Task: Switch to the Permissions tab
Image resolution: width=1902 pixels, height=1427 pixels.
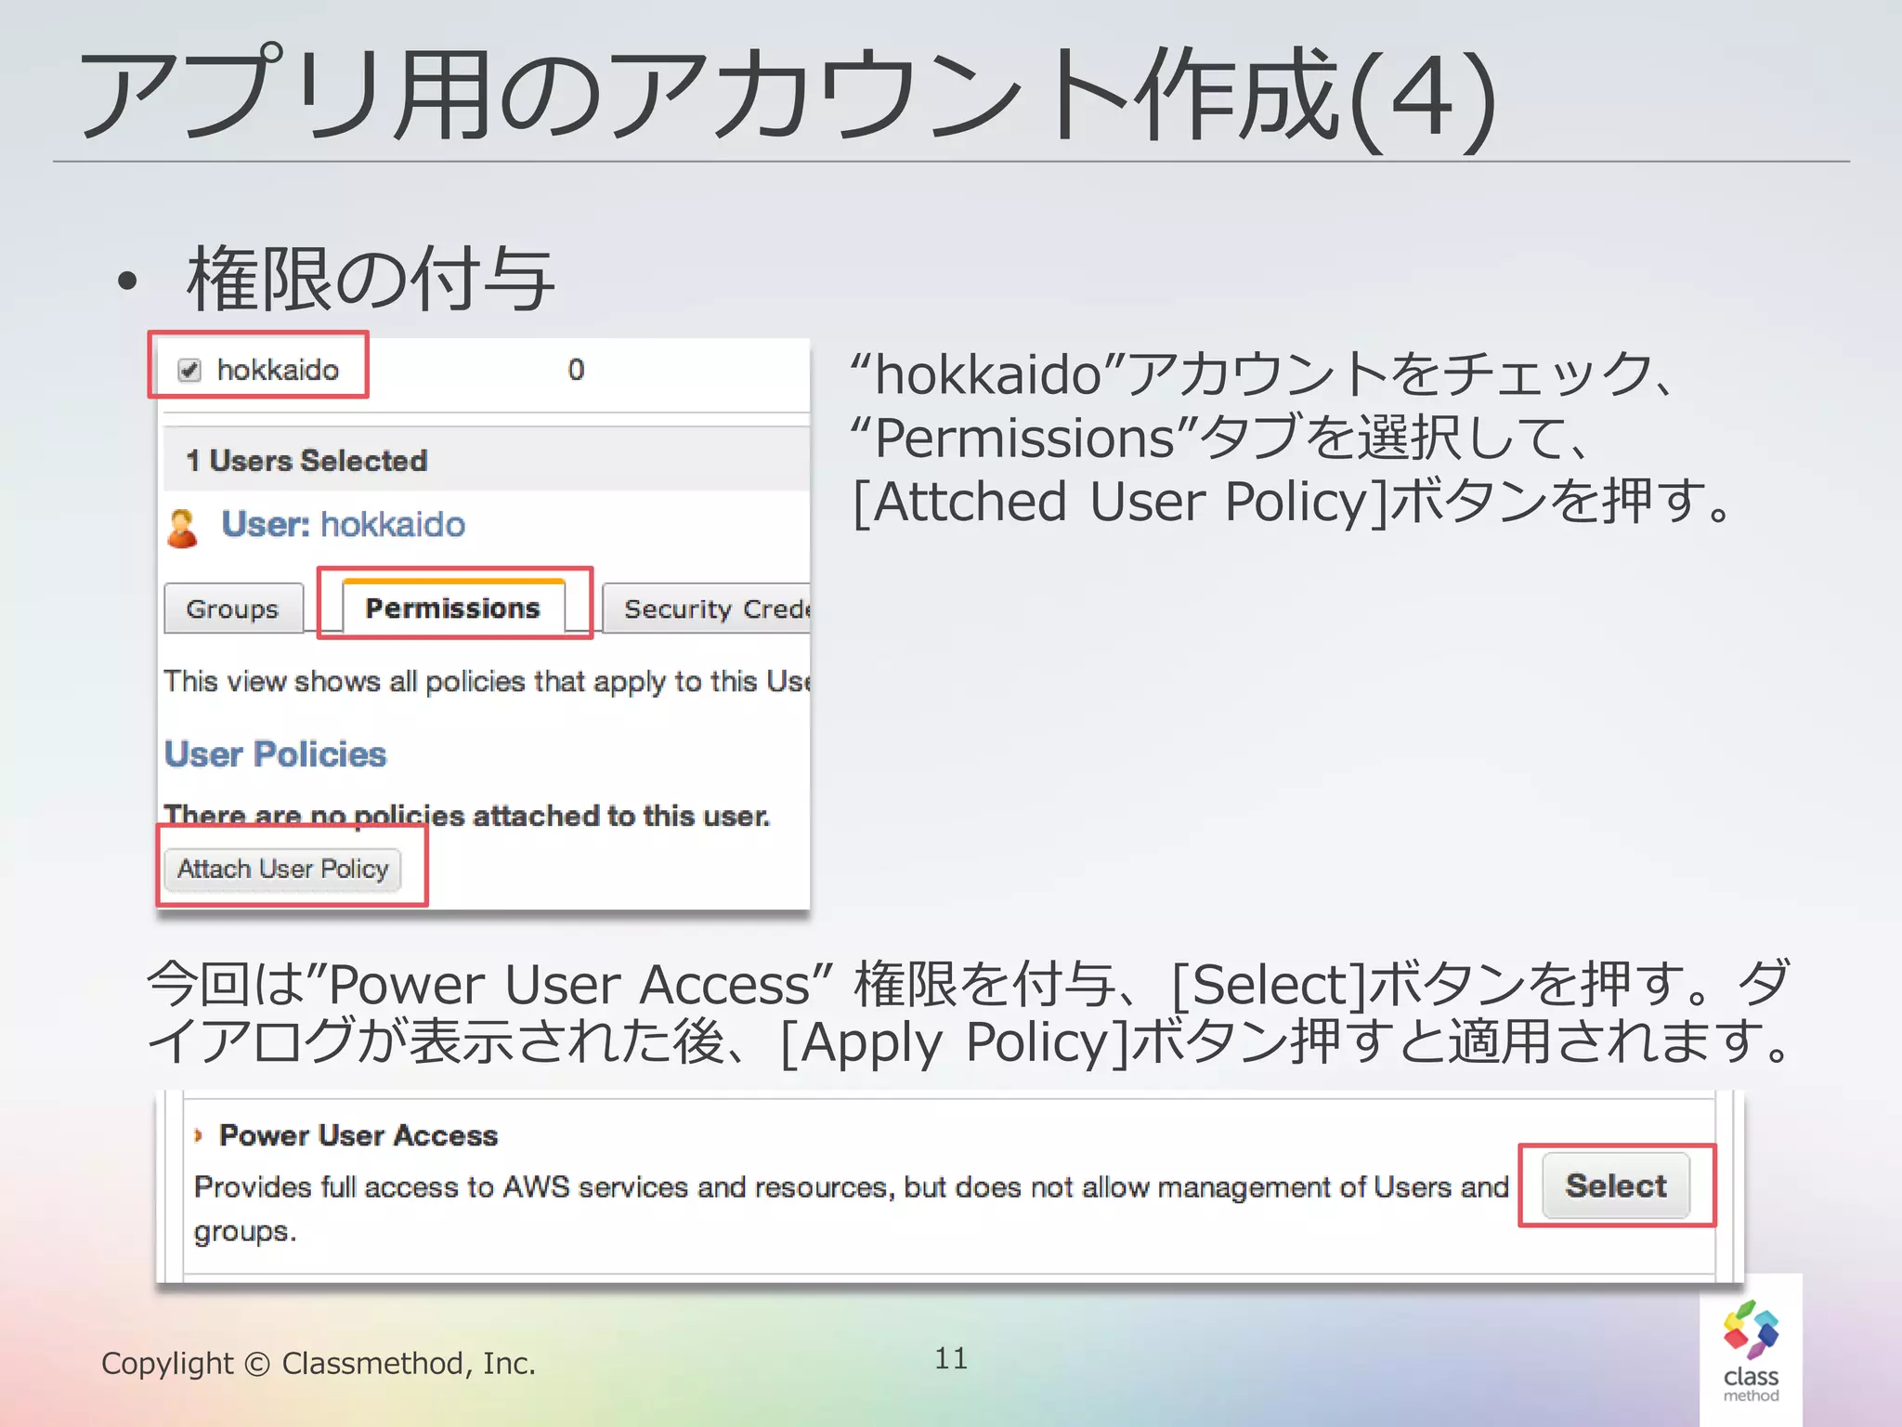Action: [452, 609]
